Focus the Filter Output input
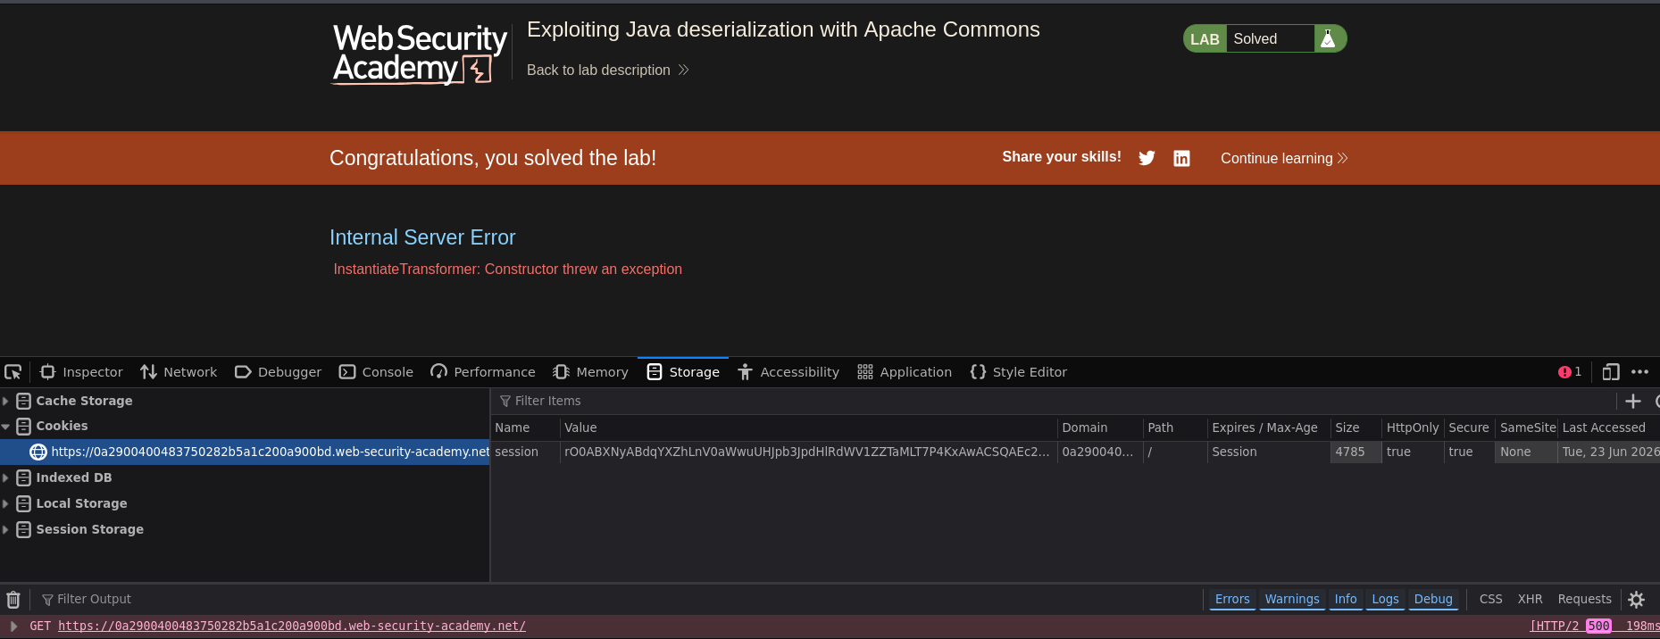1660x639 pixels. tap(621, 600)
